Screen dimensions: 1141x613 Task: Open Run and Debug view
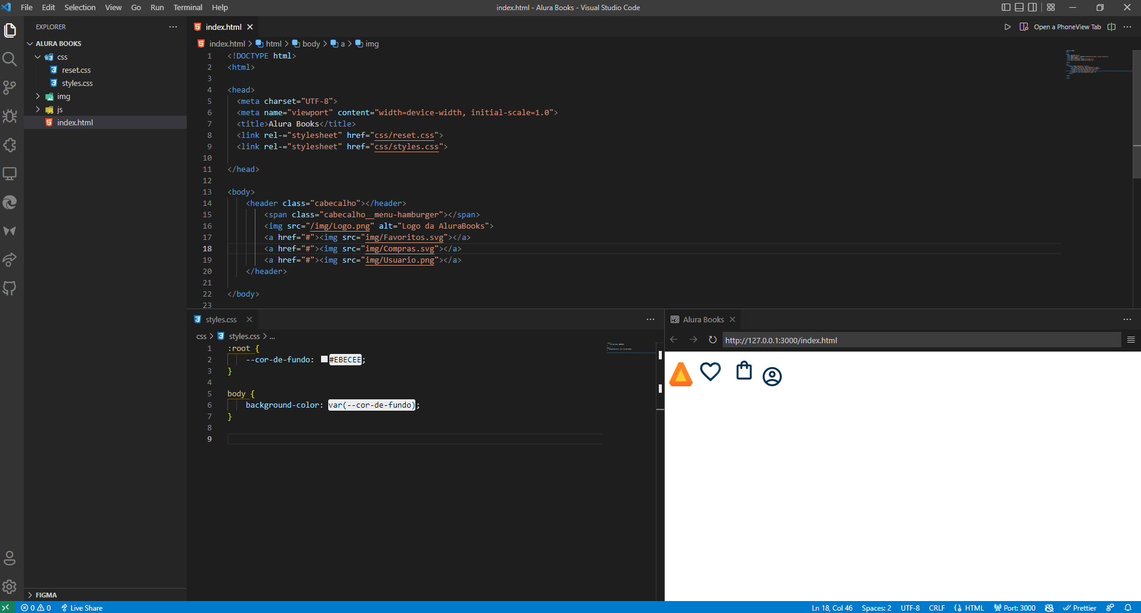point(10,116)
